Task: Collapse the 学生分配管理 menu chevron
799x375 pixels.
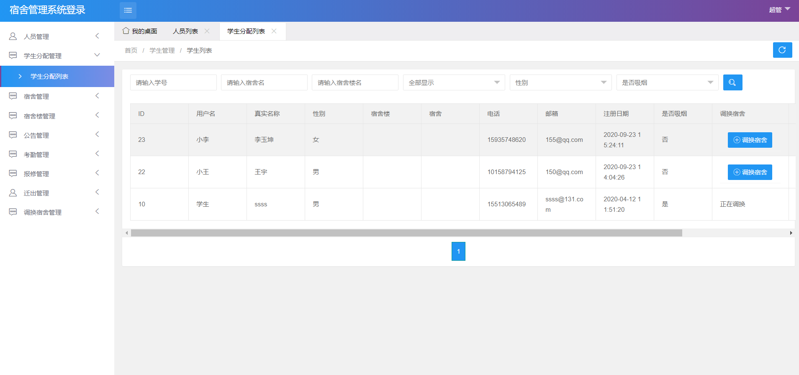Action: [x=97, y=55]
